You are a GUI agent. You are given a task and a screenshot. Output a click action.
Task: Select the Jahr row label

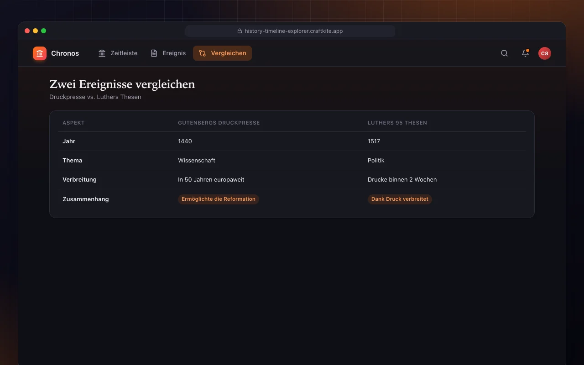tap(69, 141)
